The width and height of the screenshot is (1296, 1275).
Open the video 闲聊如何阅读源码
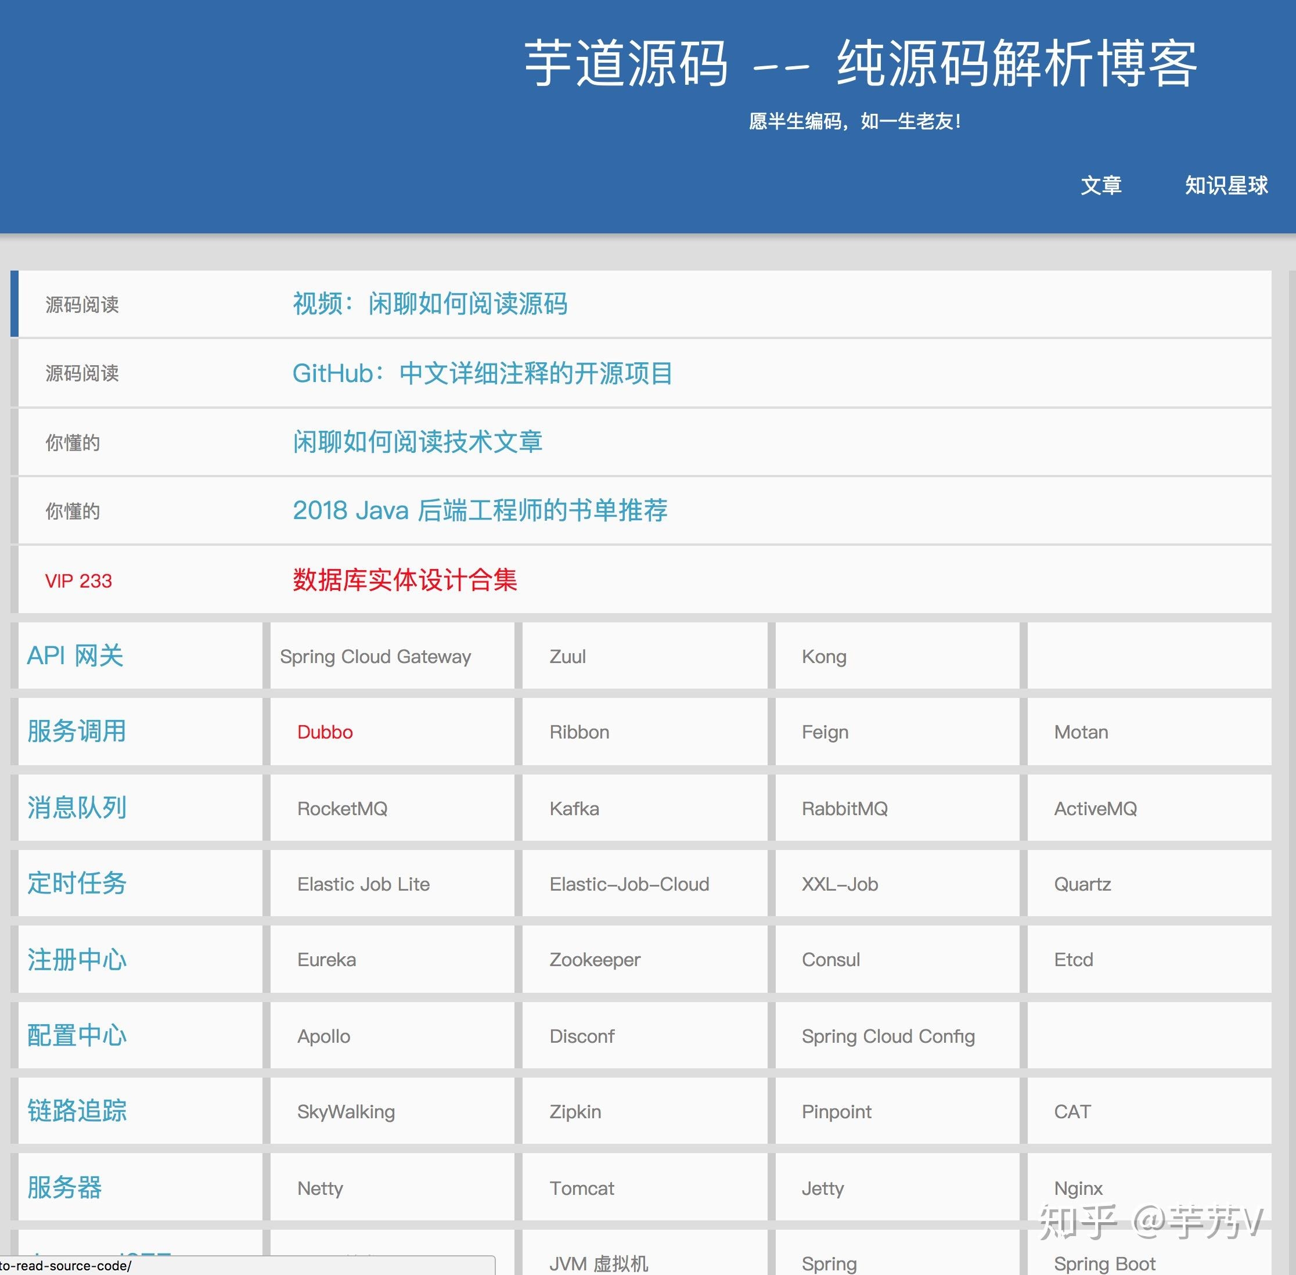click(x=430, y=305)
